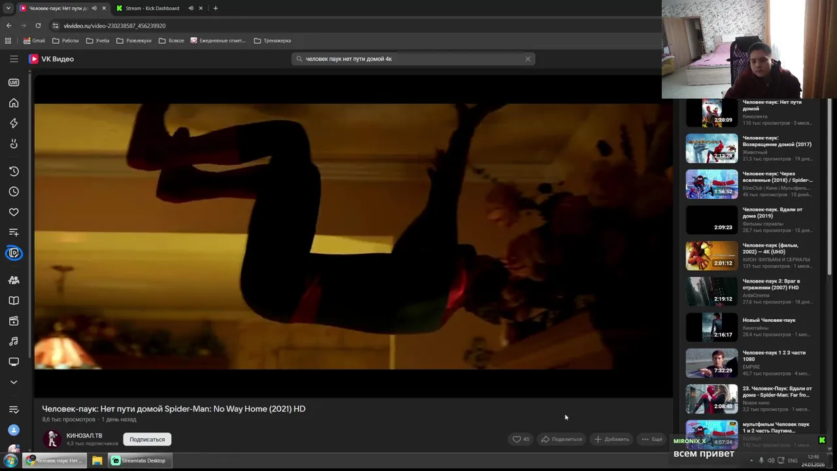The width and height of the screenshot is (837, 471).
Task: Close the Stream - Kick Dashboard tab
Action: 201,9
